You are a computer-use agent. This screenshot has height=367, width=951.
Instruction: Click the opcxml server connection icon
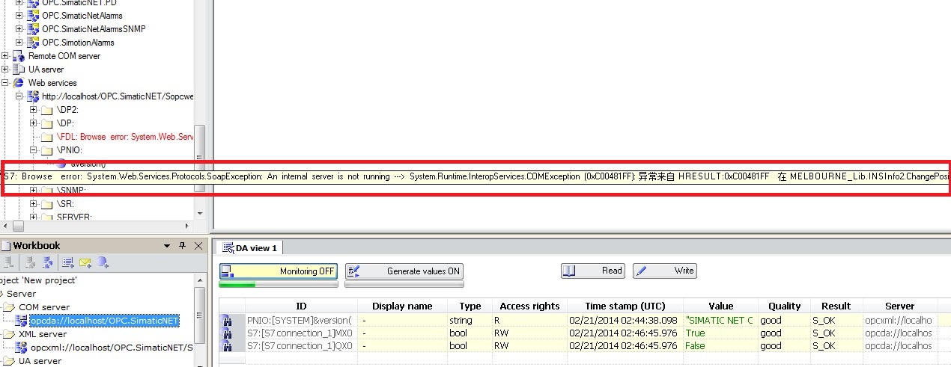[x=22, y=348]
